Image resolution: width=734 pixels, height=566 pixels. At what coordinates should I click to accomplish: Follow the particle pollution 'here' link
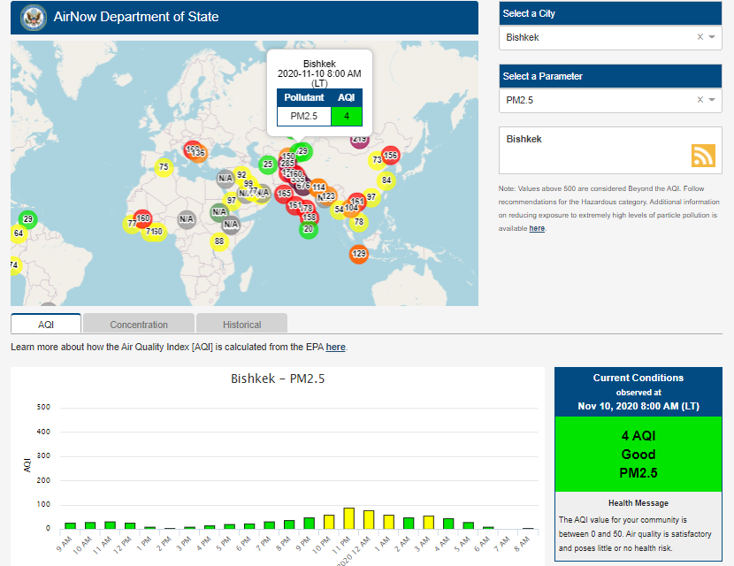537,228
